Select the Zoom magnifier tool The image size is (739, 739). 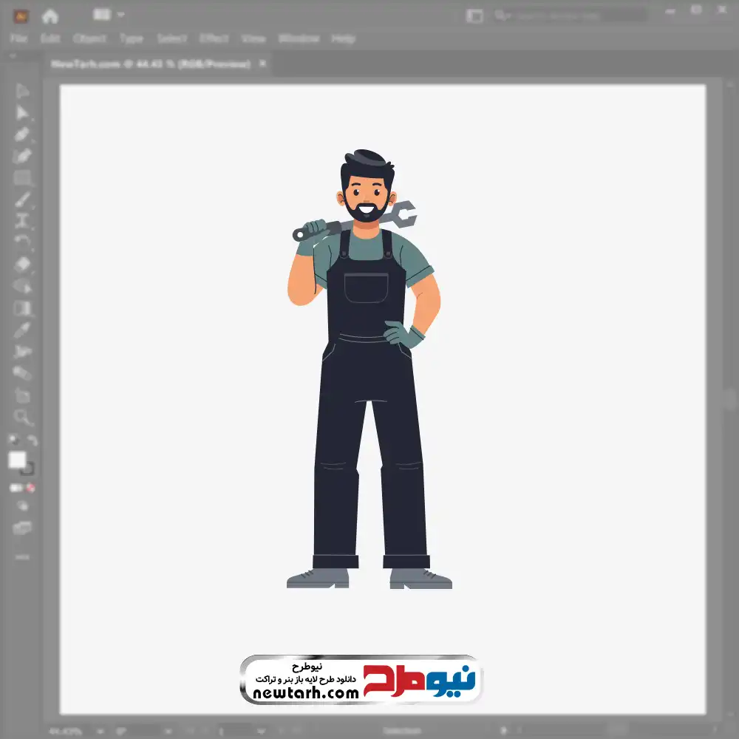[22, 417]
